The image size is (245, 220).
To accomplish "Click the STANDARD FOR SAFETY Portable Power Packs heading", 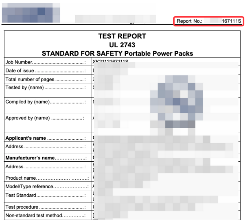I will (117, 53).
